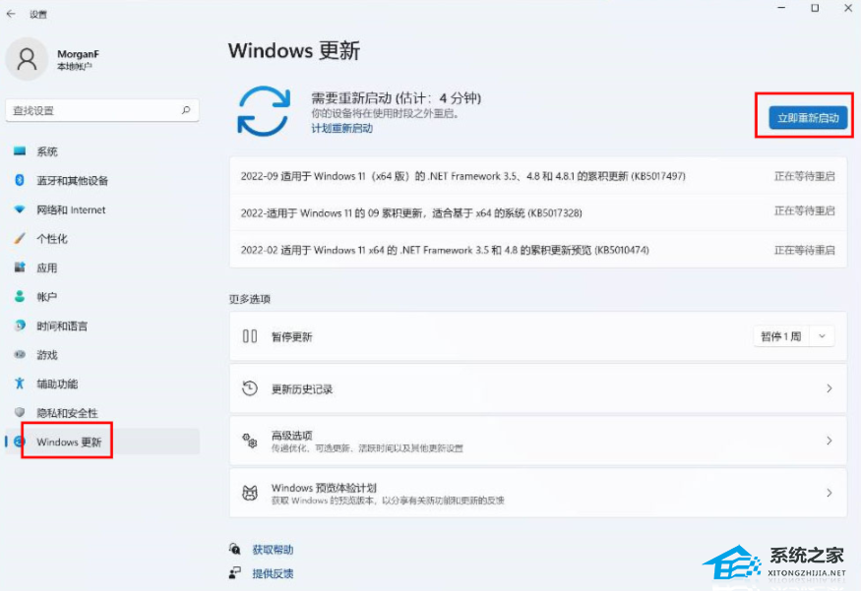Click the large blue update sync icon
The image size is (861, 591).
[264, 111]
